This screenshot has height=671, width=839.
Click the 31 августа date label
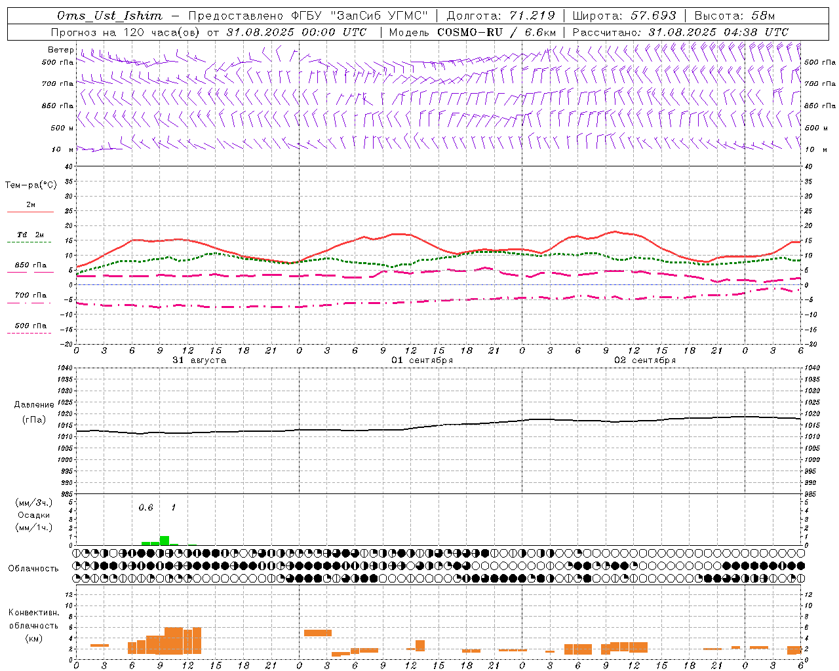coord(199,360)
